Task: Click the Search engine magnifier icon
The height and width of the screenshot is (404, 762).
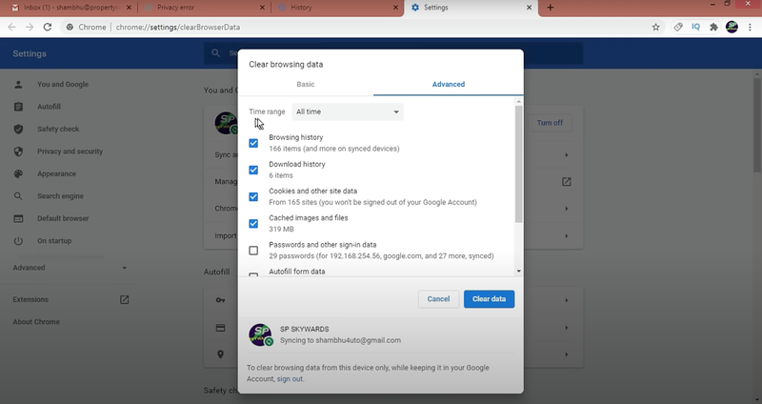Action: 18,196
